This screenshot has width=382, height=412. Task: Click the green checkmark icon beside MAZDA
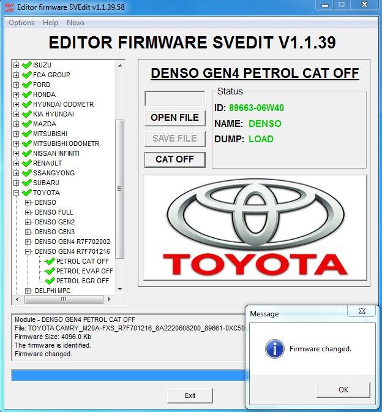(26, 124)
